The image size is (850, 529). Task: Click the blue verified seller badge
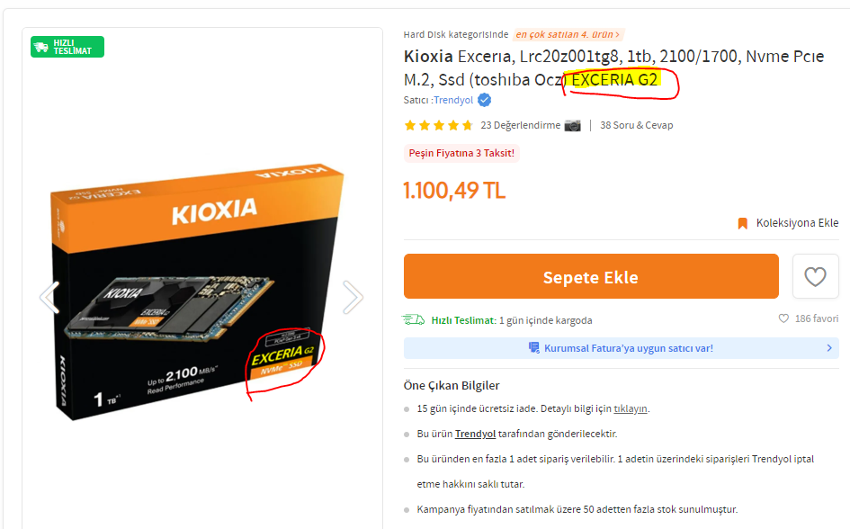[x=484, y=100]
